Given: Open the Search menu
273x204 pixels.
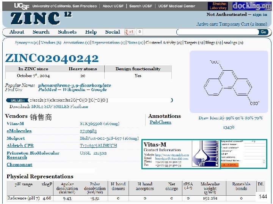Looking at the screenshot, I should (x=41, y=32).
